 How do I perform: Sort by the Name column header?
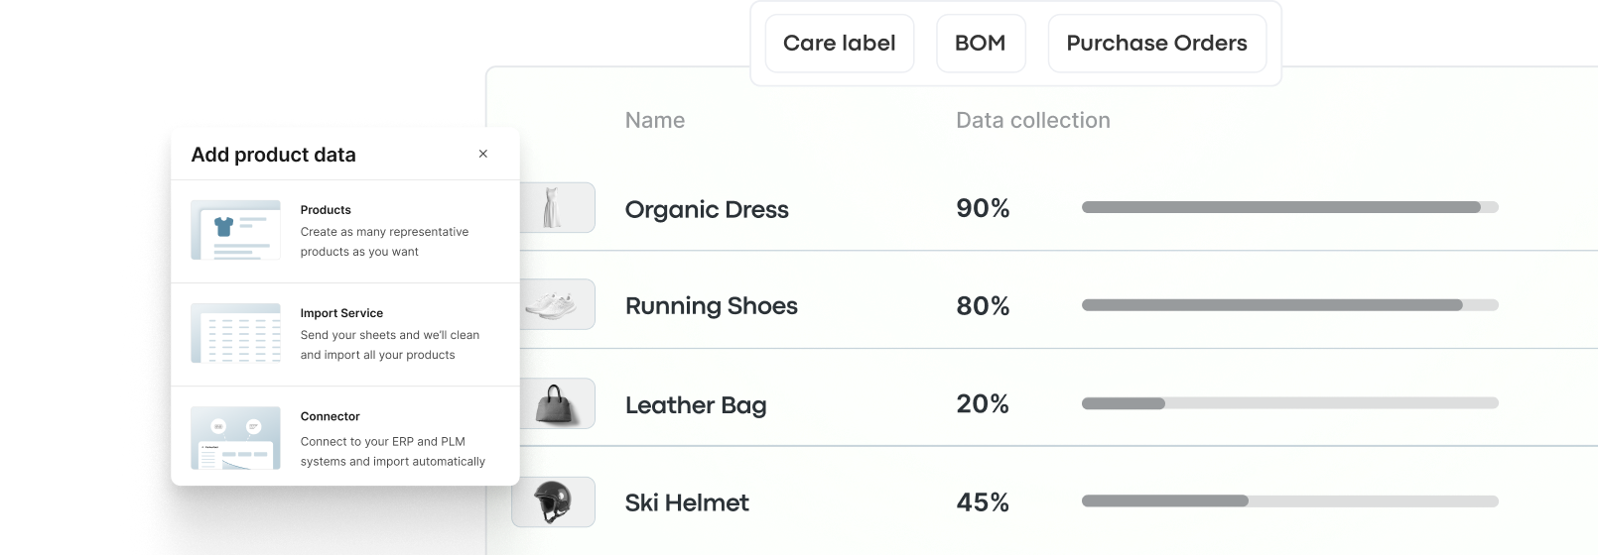click(x=654, y=121)
